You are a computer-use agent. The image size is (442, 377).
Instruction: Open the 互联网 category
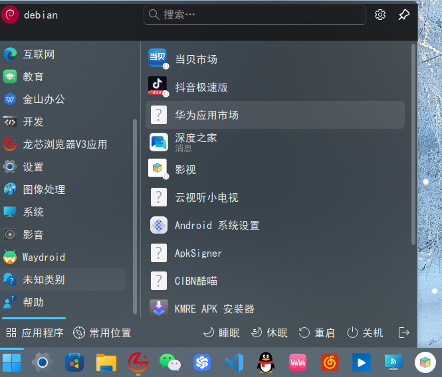click(63, 54)
